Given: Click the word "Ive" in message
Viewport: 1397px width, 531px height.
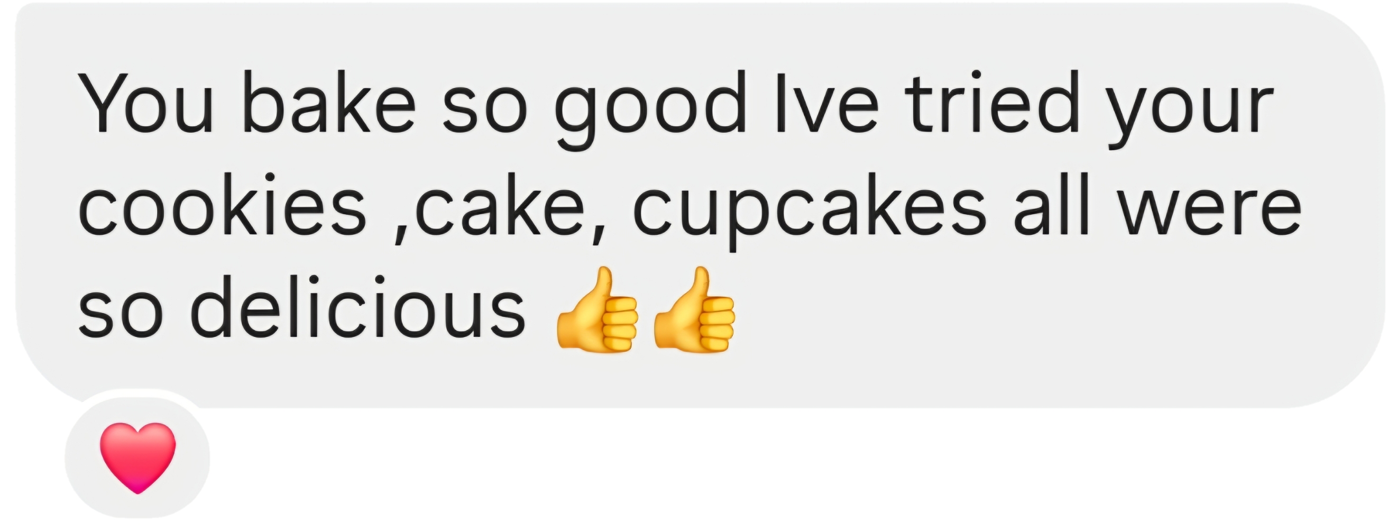Looking at the screenshot, I should 828,102.
